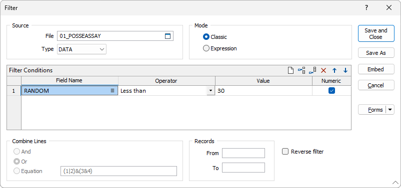
Task: Click the new filter conditions icon
Action: coord(290,70)
